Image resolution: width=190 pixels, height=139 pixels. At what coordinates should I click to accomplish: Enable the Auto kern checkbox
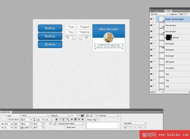[x=65, y=127]
